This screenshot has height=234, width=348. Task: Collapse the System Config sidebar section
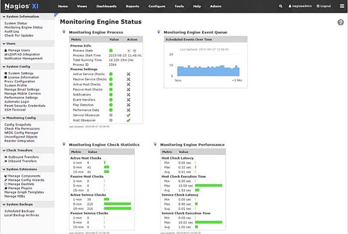(27, 66)
